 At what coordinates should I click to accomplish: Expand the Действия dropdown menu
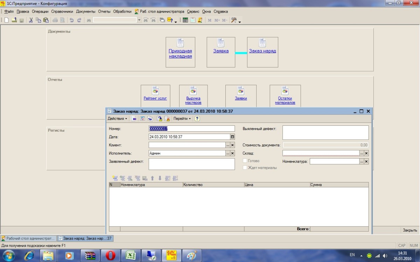117,119
